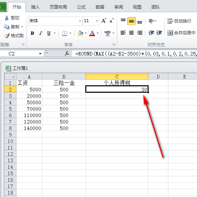Click the insert function fx icon

[x=67, y=53]
